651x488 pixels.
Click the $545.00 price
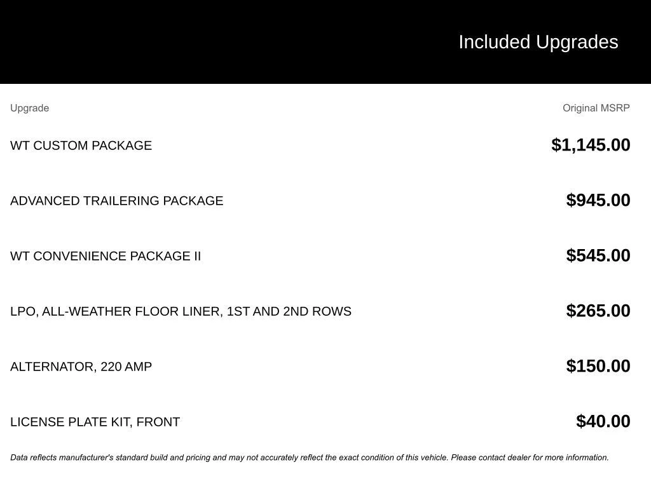(598, 255)
